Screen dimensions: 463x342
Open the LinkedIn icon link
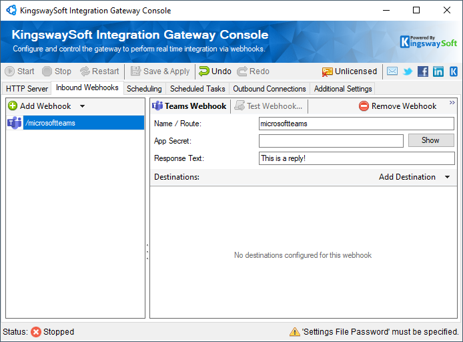(438, 71)
